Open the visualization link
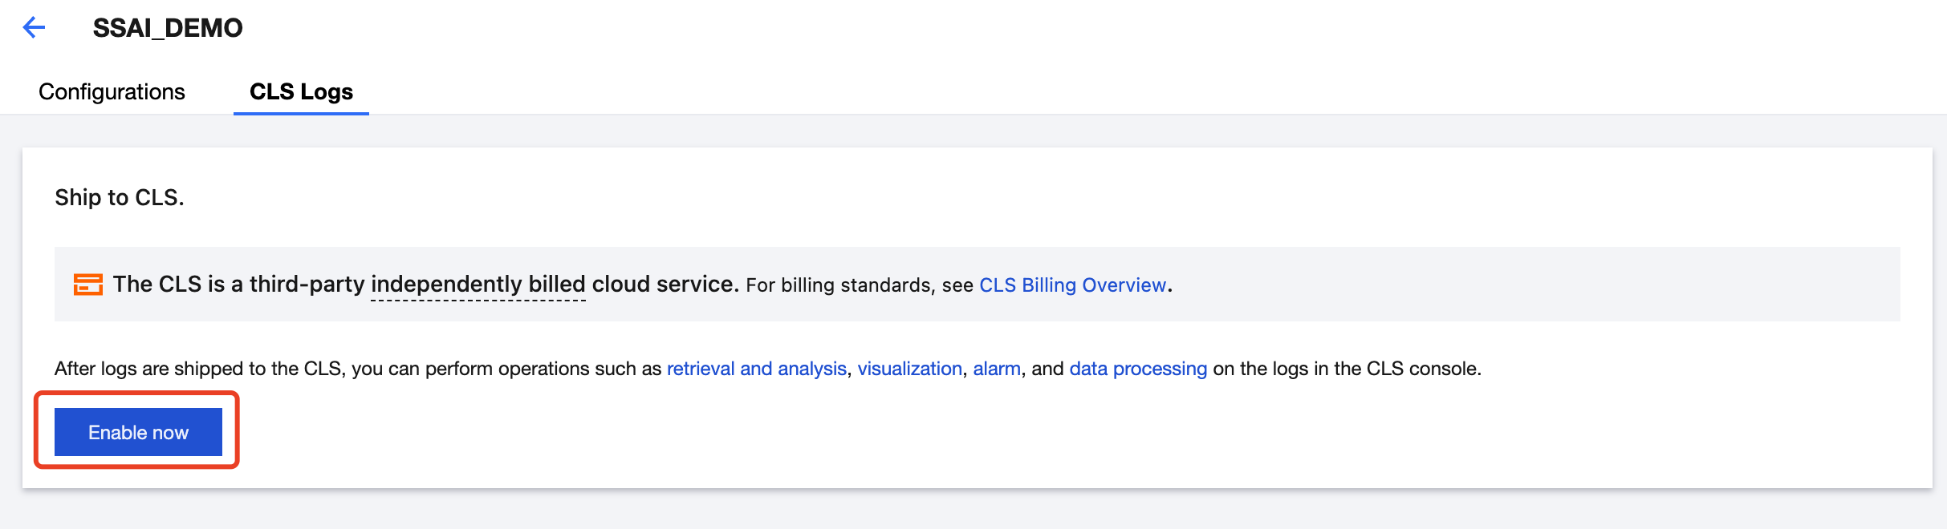The image size is (1947, 529). coord(909,369)
